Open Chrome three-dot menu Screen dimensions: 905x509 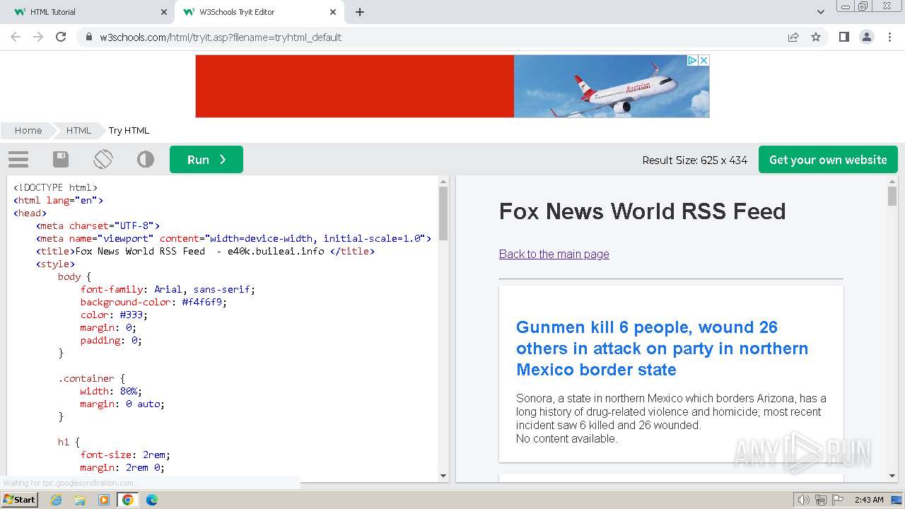[x=889, y=37]
